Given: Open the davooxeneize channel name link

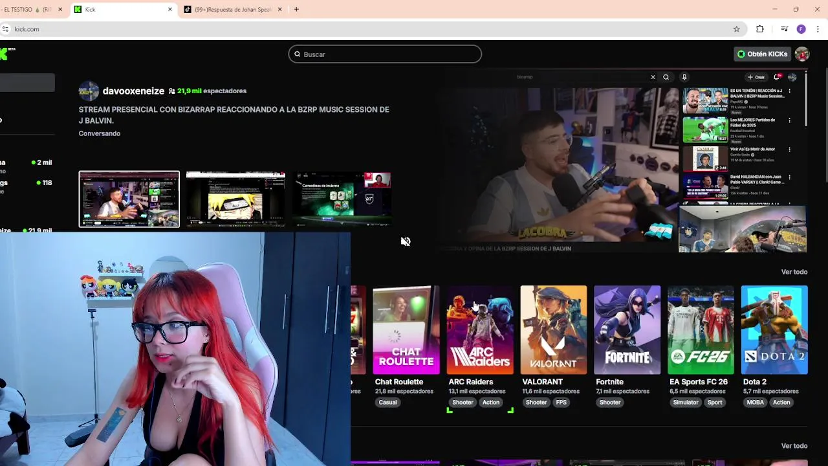Looking at the screenshot, I should point(133,91).
